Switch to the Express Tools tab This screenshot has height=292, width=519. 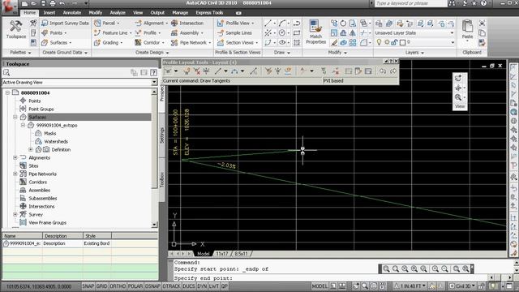click(209, 13)
